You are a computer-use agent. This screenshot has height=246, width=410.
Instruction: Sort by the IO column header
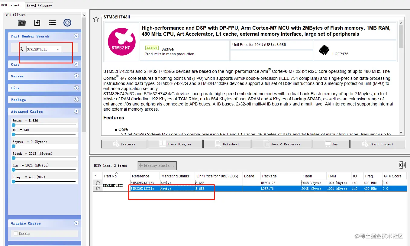tap(357, 176)
